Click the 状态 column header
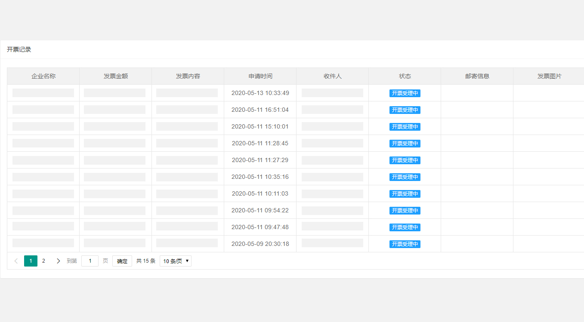The height and width of the screenshot is (322, 584). 405,76
